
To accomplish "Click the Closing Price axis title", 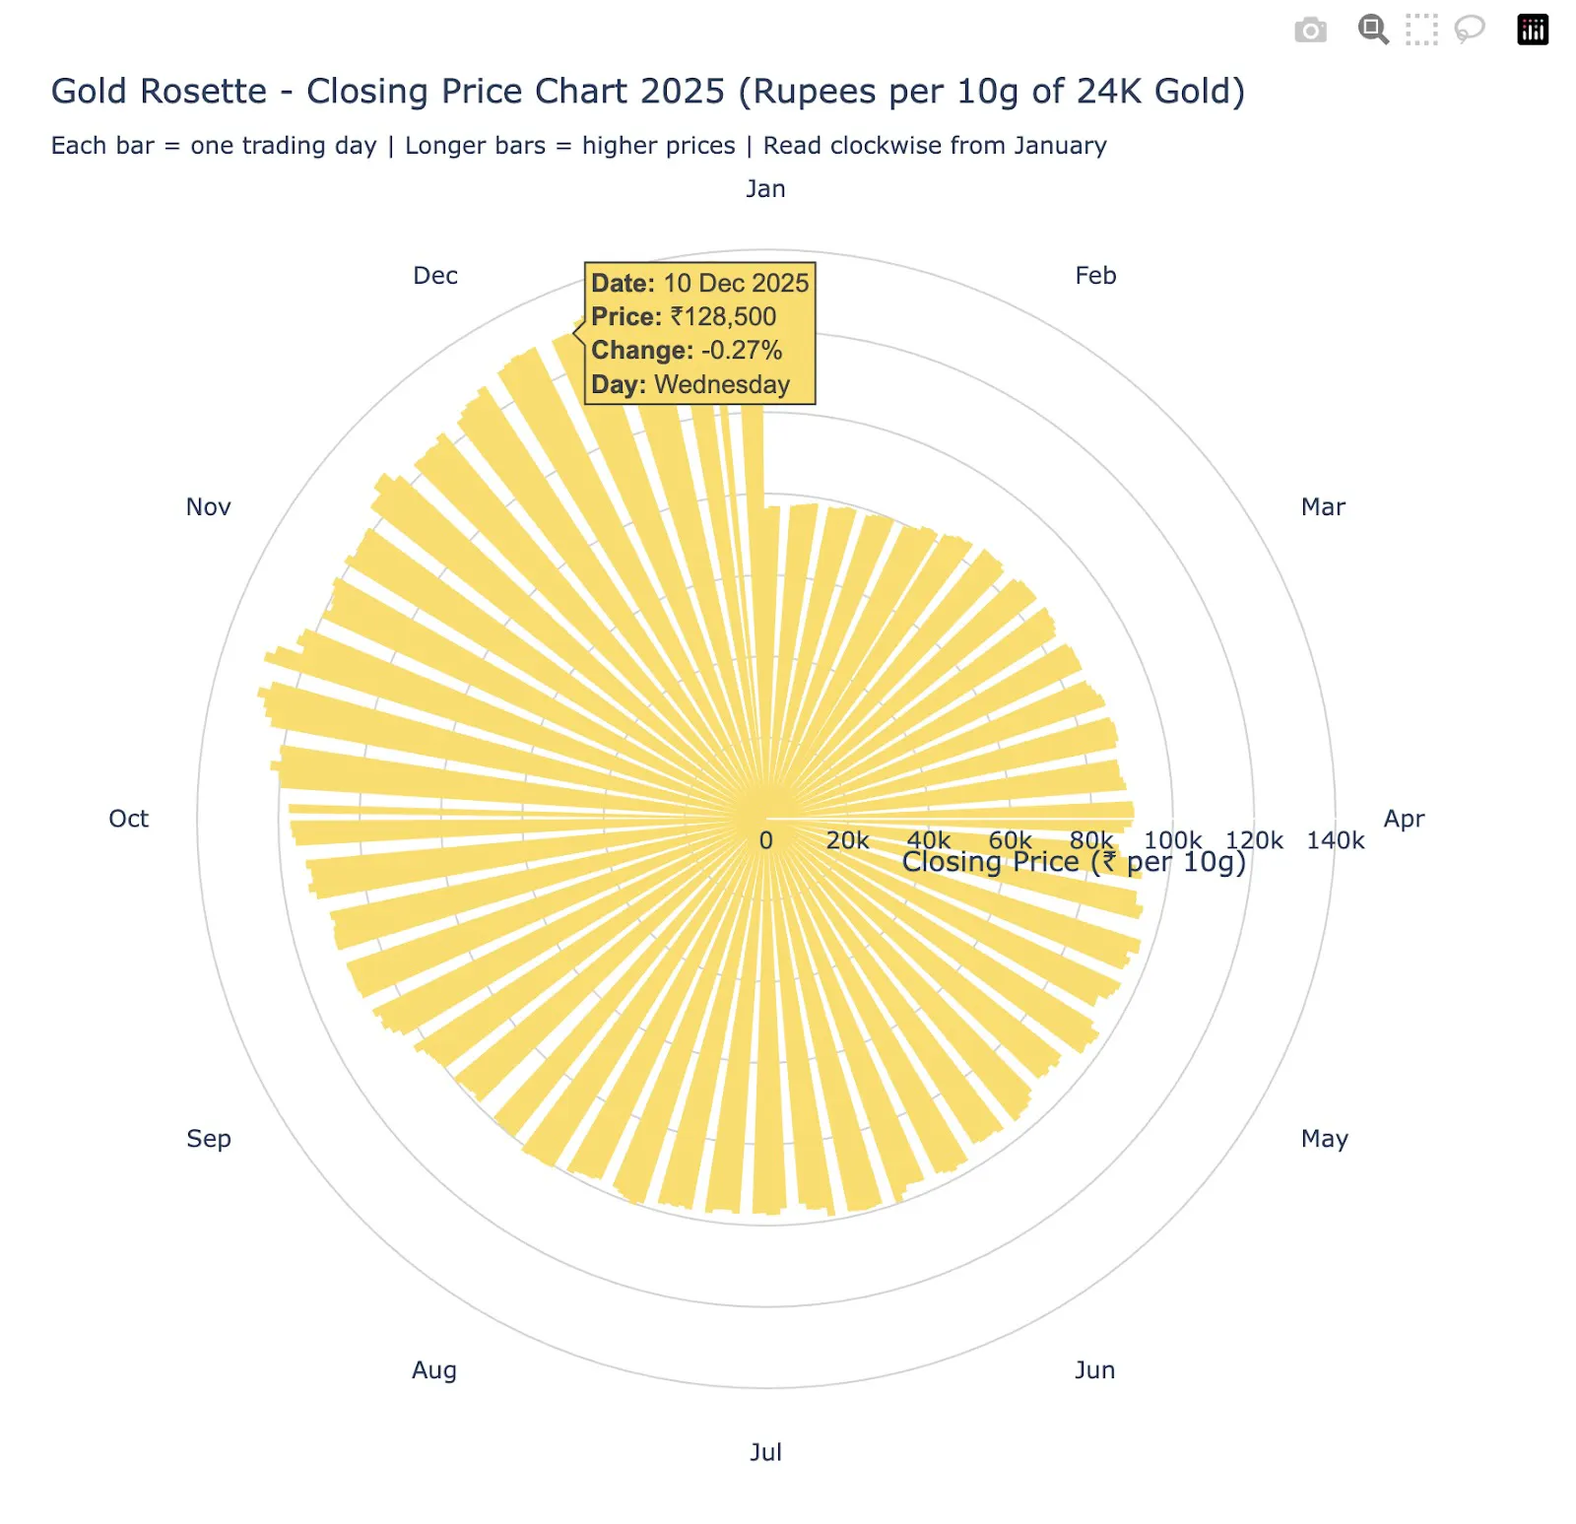I will pyautogui.click(x=1074, y=861).
